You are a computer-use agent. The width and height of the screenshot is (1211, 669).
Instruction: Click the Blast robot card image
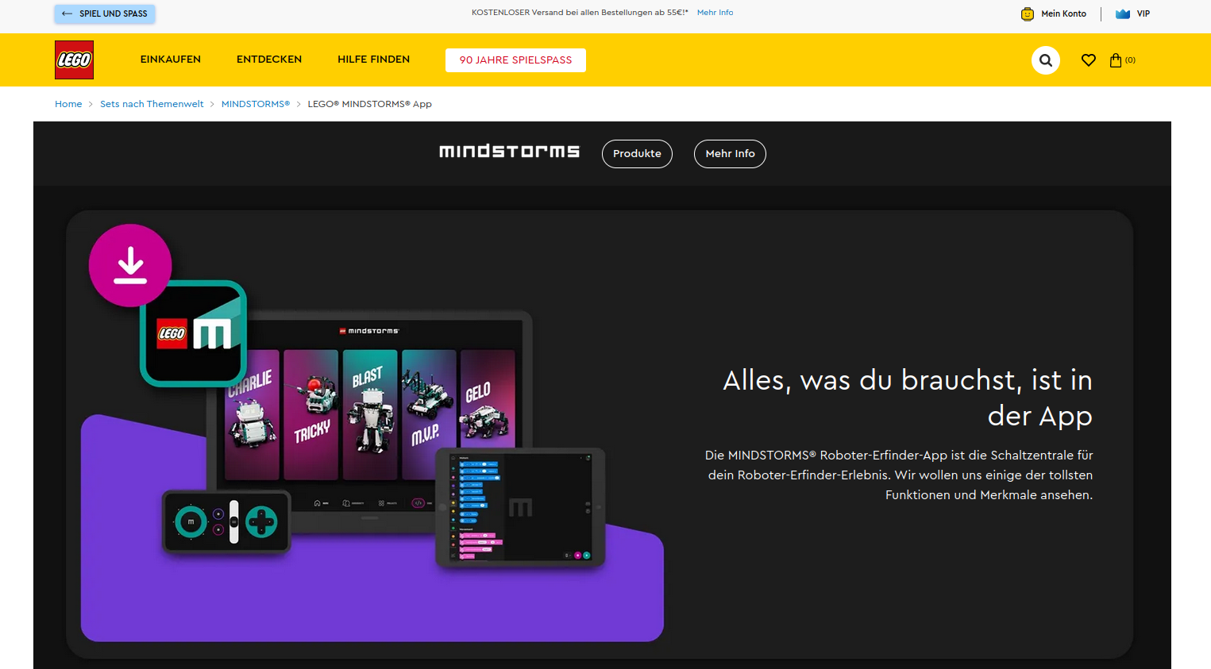[370, 415]
